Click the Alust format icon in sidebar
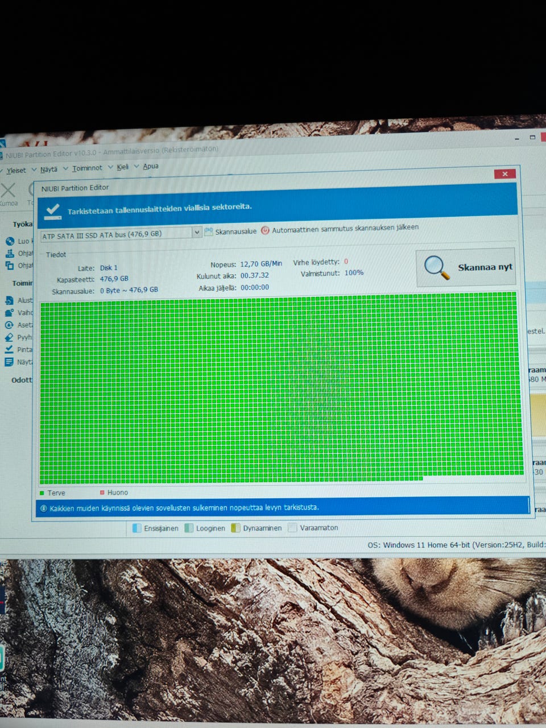 (x=9, y=300)
